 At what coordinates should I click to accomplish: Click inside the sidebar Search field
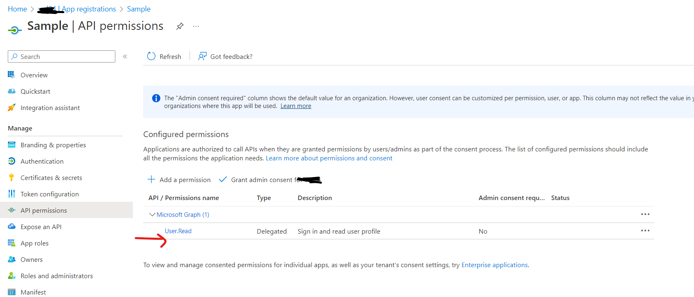(x=61, y=56)
